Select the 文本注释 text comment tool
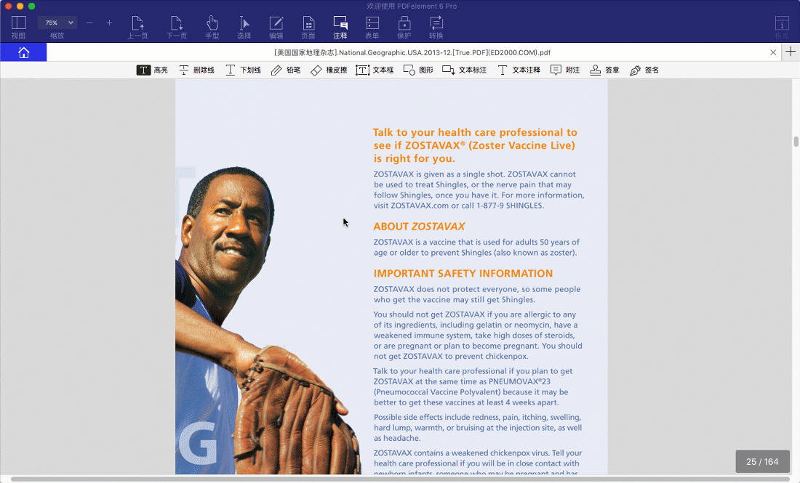The image size is (800, 483). pyautogui.click(x=519, y=70)
